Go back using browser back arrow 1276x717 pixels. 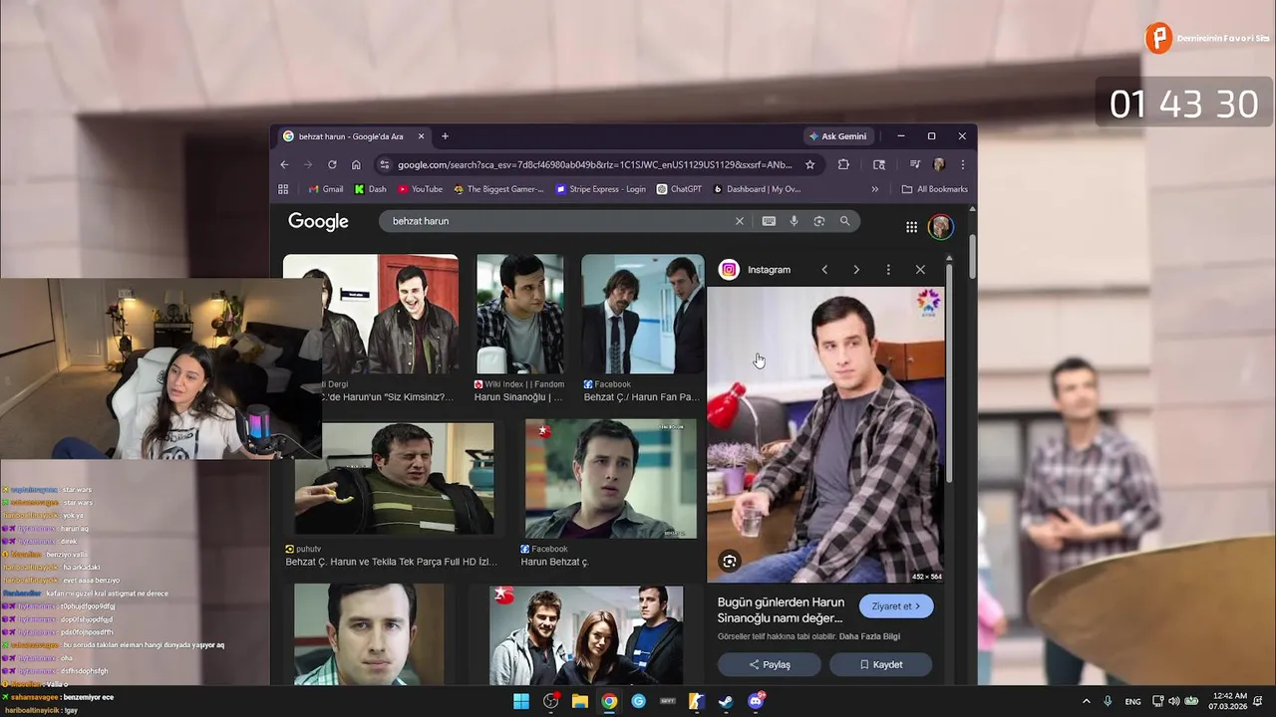click(x=284, y=164)
